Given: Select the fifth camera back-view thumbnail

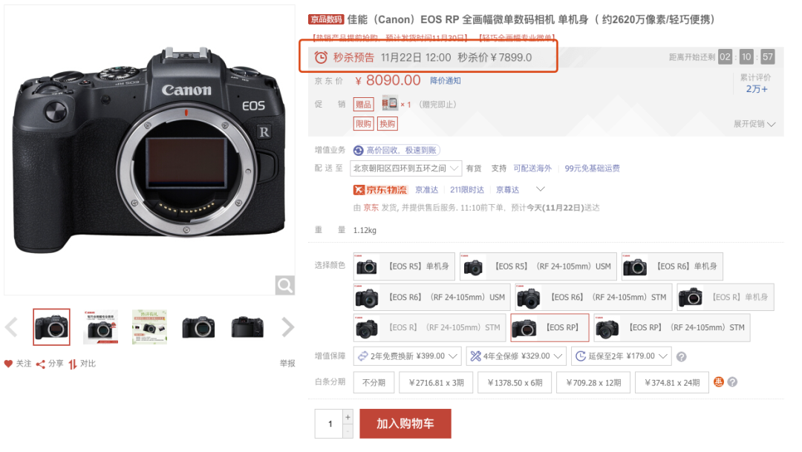Looking at the screenshot, I should click(x=247, y=327).
